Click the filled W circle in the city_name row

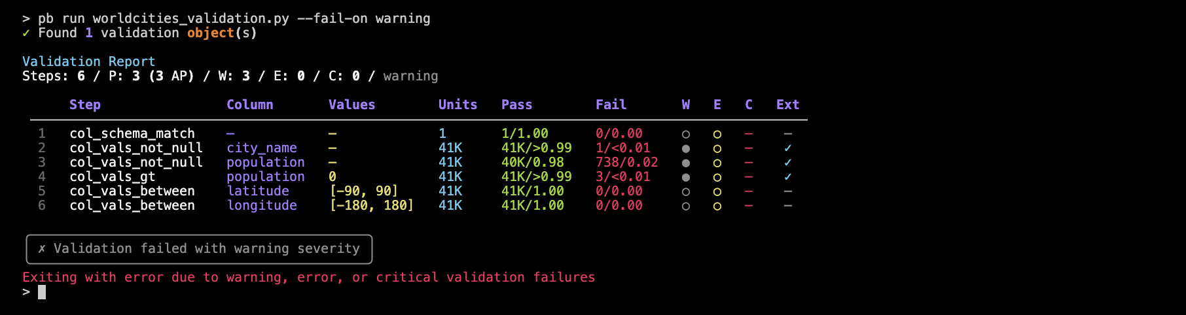686,148
